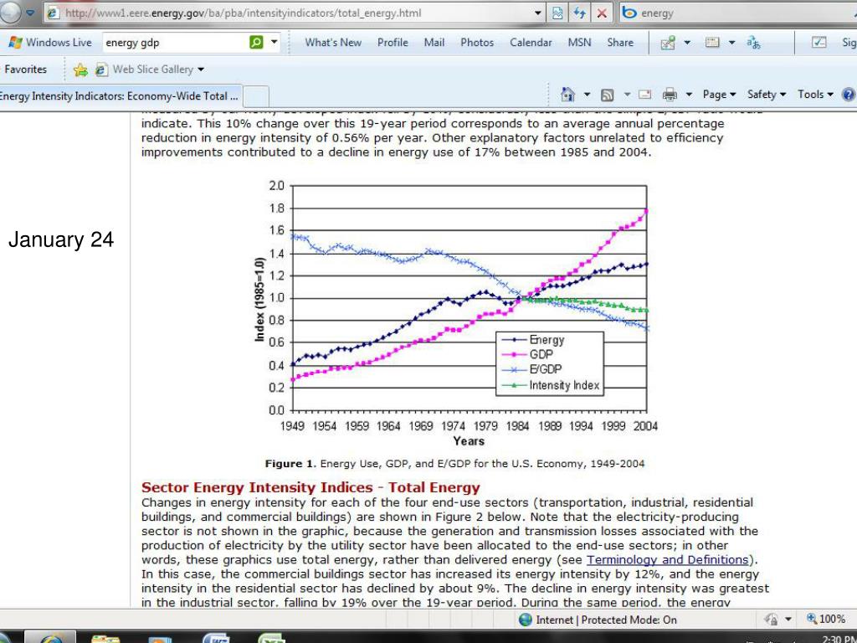
Task: Open the file folder in the taskbar
Action: pos(105,639)
